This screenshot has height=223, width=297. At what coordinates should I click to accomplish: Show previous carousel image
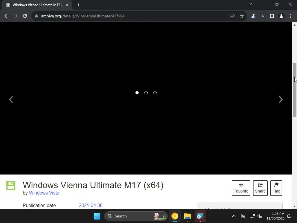tap(11, 100)
